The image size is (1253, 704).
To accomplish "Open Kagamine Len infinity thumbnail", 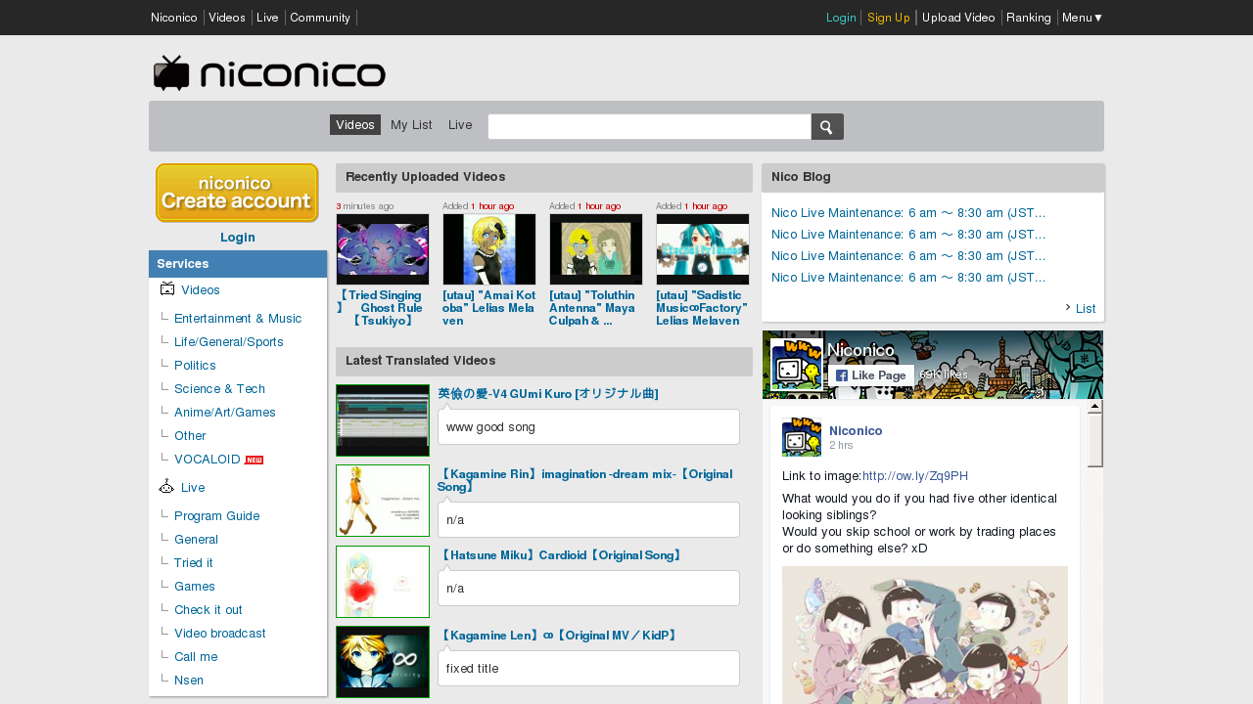I will [x=383, y=662].
